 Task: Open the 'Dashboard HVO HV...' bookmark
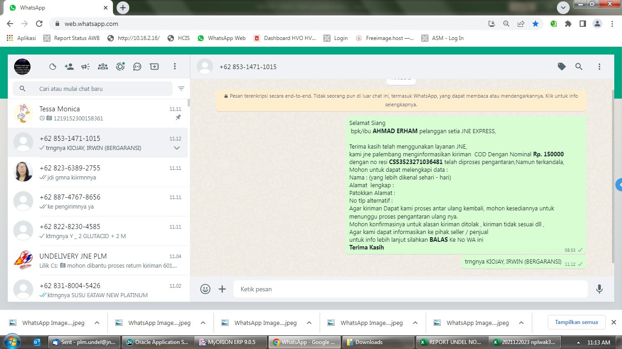click(285, 38)
